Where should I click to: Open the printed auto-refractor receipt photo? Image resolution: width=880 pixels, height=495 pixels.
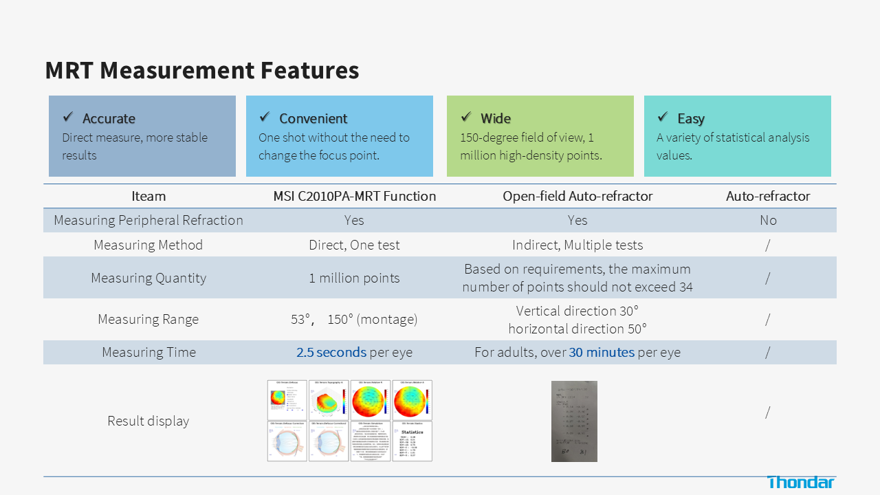click(574, 421)
